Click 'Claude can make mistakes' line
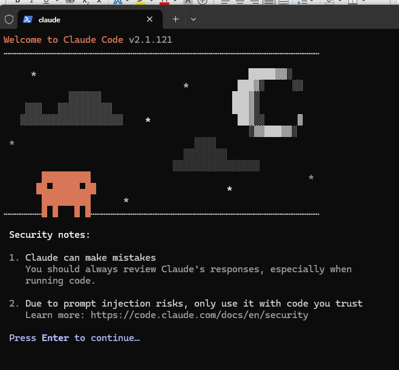The image size is (399, 370). pos(90,258)
